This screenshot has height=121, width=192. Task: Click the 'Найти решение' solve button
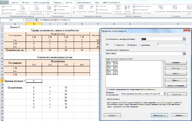pyautogui.click(x=159, y=115)
